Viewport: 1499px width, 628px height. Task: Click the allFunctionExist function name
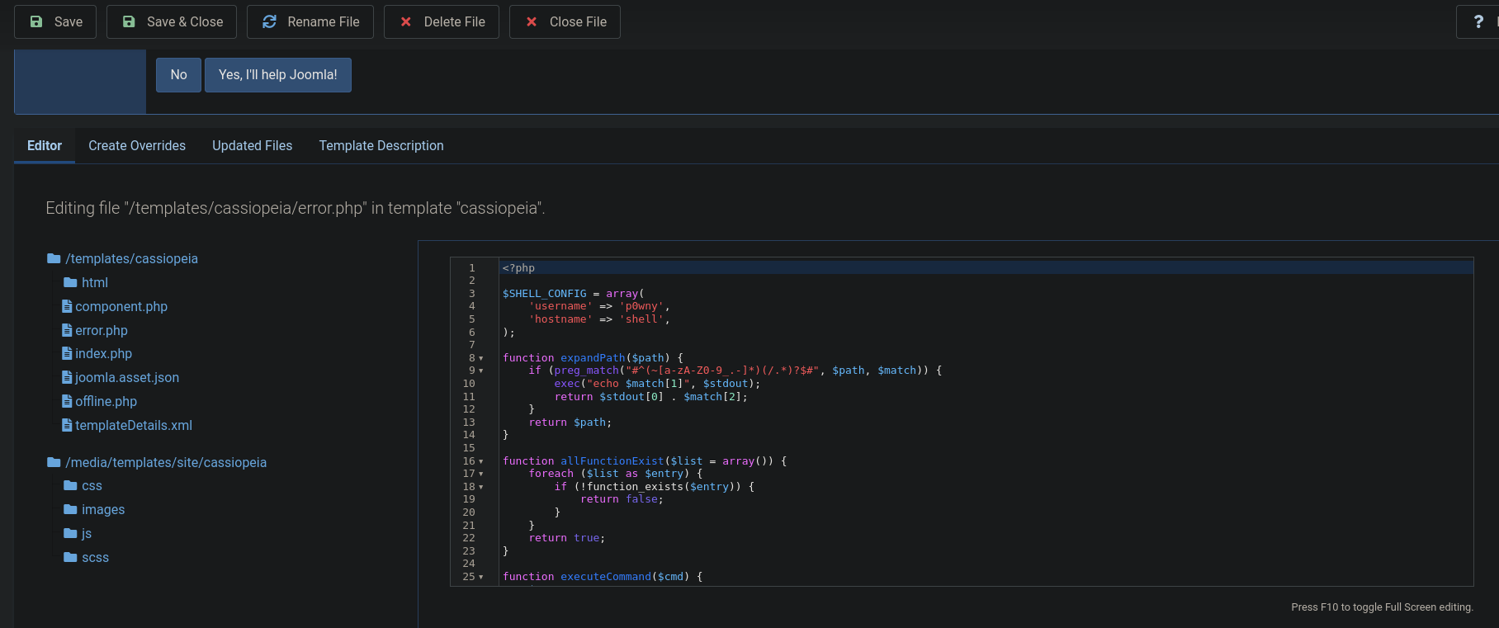pos(612,461)
